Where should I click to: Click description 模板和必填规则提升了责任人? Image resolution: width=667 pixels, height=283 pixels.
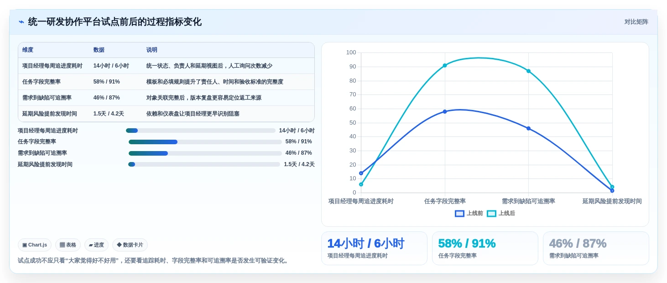tap(215, 82)
